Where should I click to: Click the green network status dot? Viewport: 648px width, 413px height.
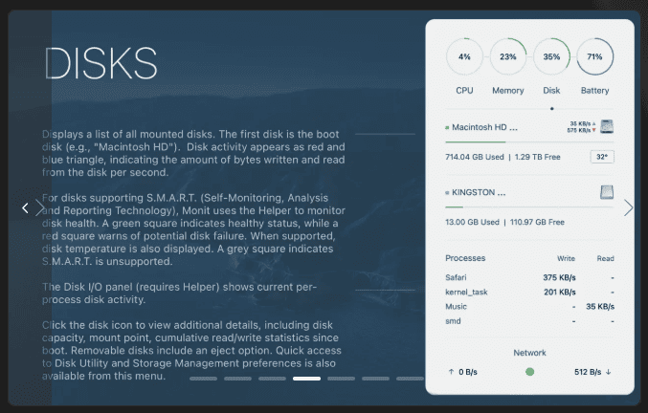530,372
